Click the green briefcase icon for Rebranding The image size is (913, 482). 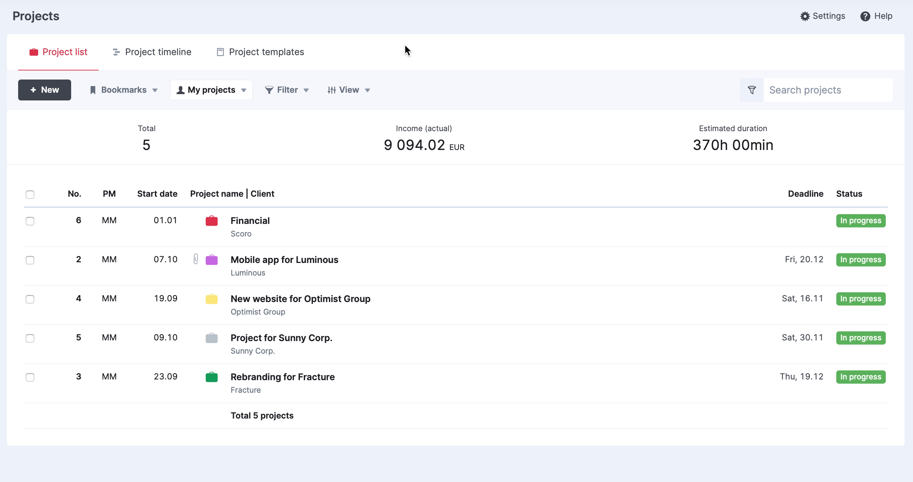tap(212, 377)
